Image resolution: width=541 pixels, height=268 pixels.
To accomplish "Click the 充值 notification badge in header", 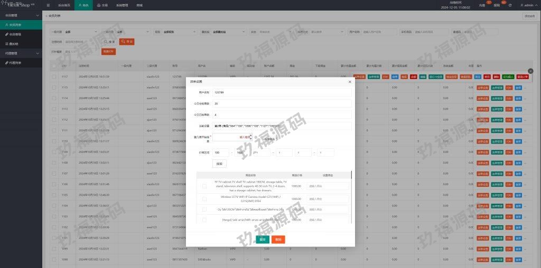I will click(482, 5).
